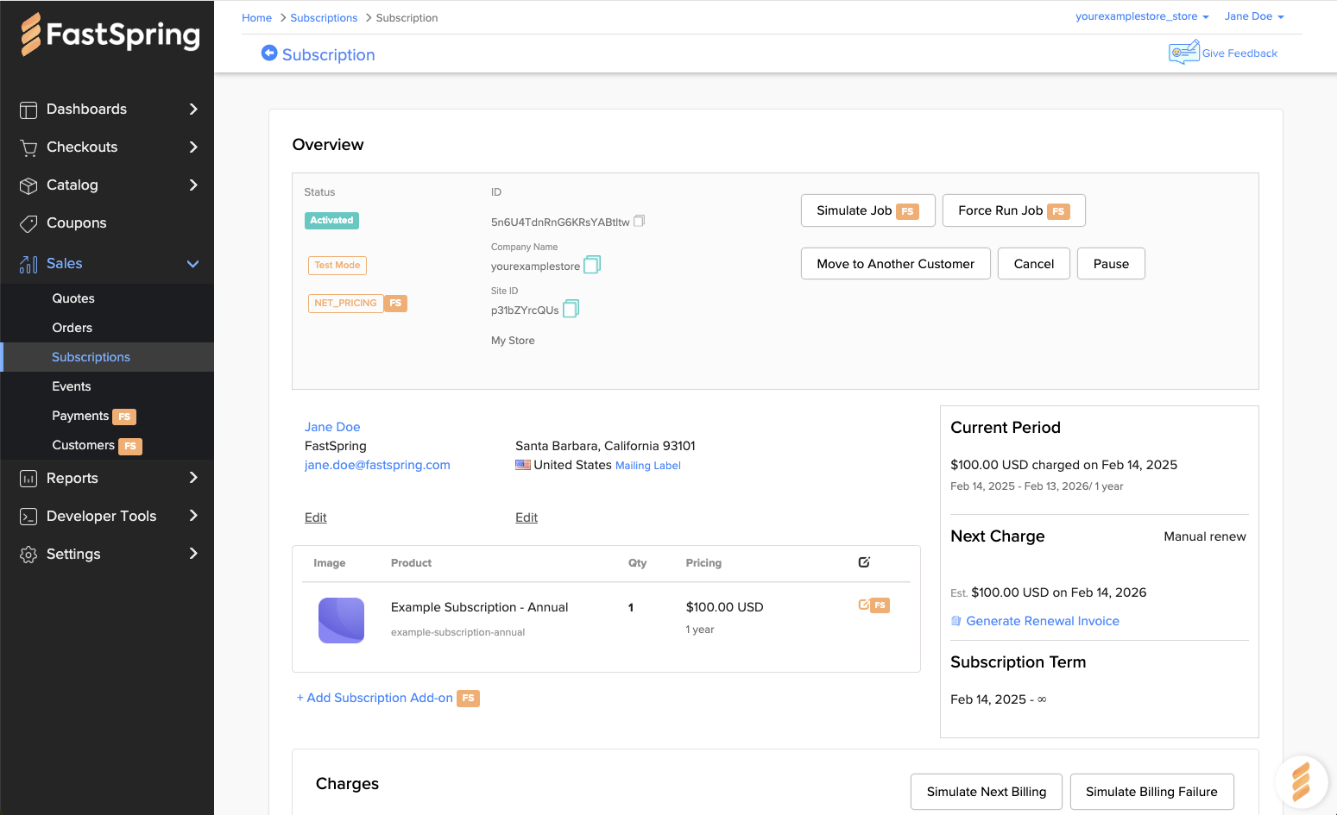Viewport: 1337px width, 815px height.
Task: Click the NET_PRICING tag
Action: pyautogui.click(x=345, y=304)
